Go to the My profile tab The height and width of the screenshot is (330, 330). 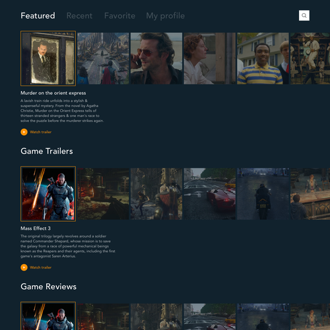[x=166, y=16]
